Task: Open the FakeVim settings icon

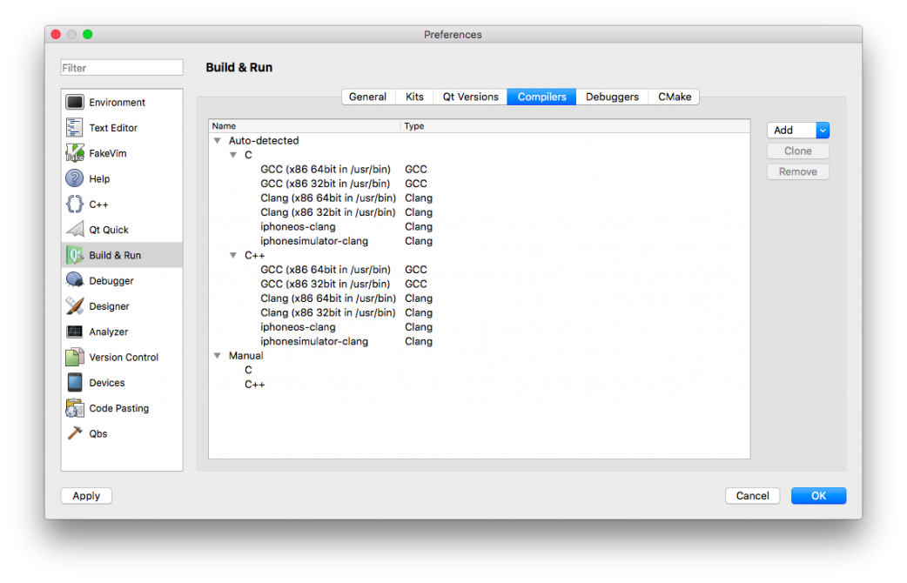Action: point(75,153)
